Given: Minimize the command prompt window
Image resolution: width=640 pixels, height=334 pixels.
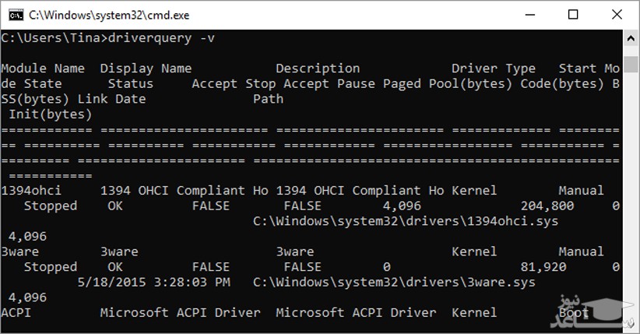Looking at the screenshot, I should tap(532, 14).
